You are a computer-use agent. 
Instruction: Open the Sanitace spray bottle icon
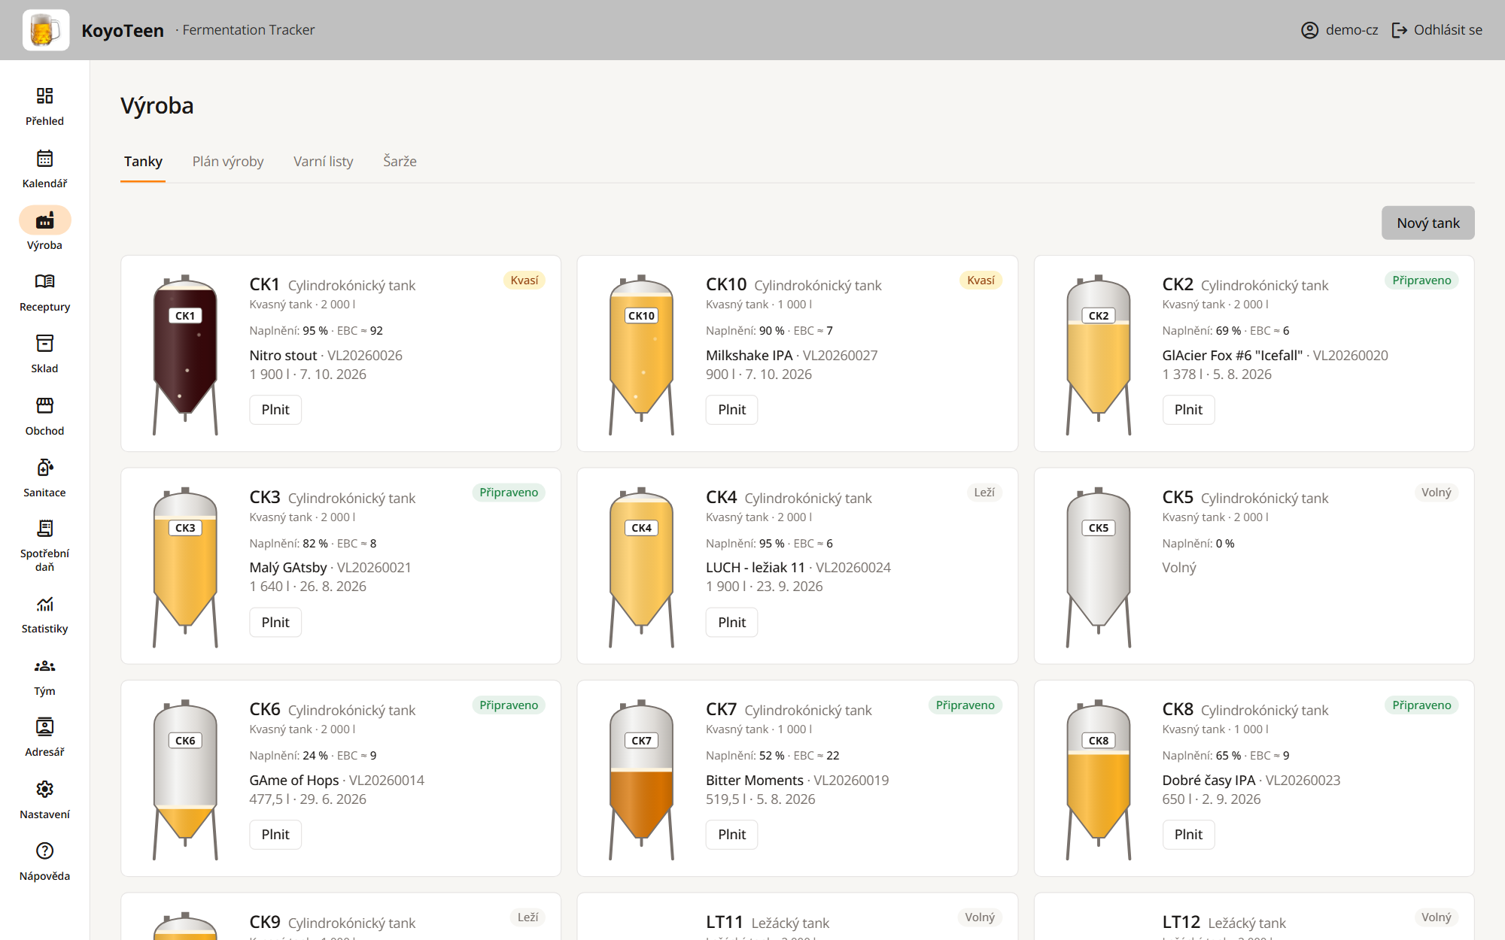44,467
